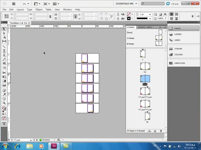The height and width of the screenshot is (150, 201).
Task: Click the search input field
Action: pos(153,3)
